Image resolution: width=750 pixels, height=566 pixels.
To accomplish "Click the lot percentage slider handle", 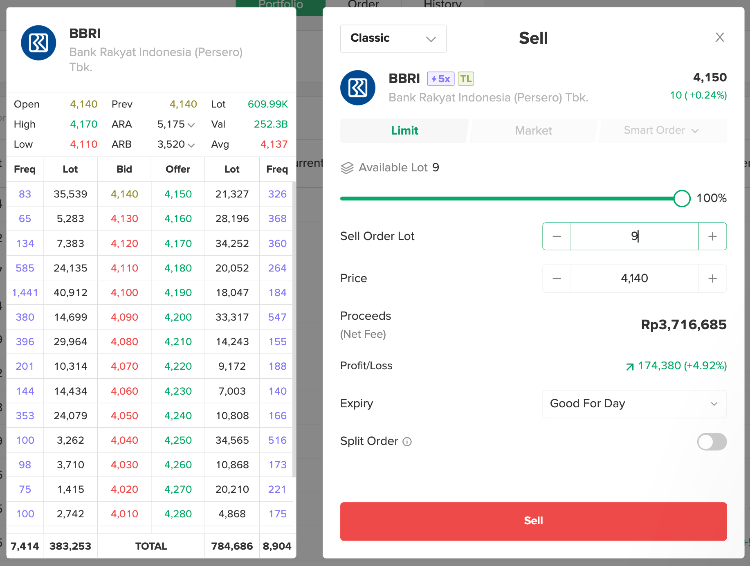I will (682, 198).
